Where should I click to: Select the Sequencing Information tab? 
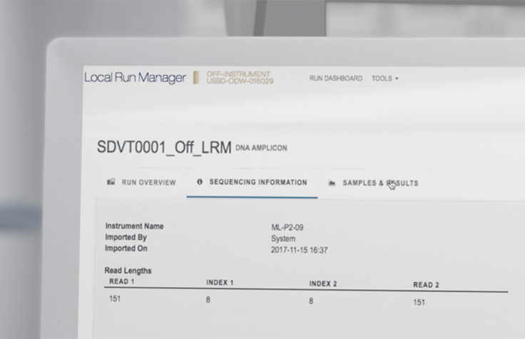click(258, 183)
